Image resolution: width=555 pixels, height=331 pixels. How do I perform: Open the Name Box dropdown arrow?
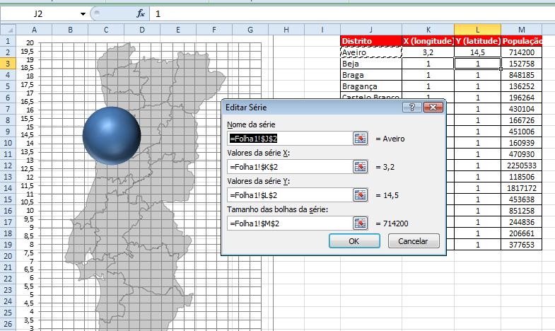click(83, 14)
